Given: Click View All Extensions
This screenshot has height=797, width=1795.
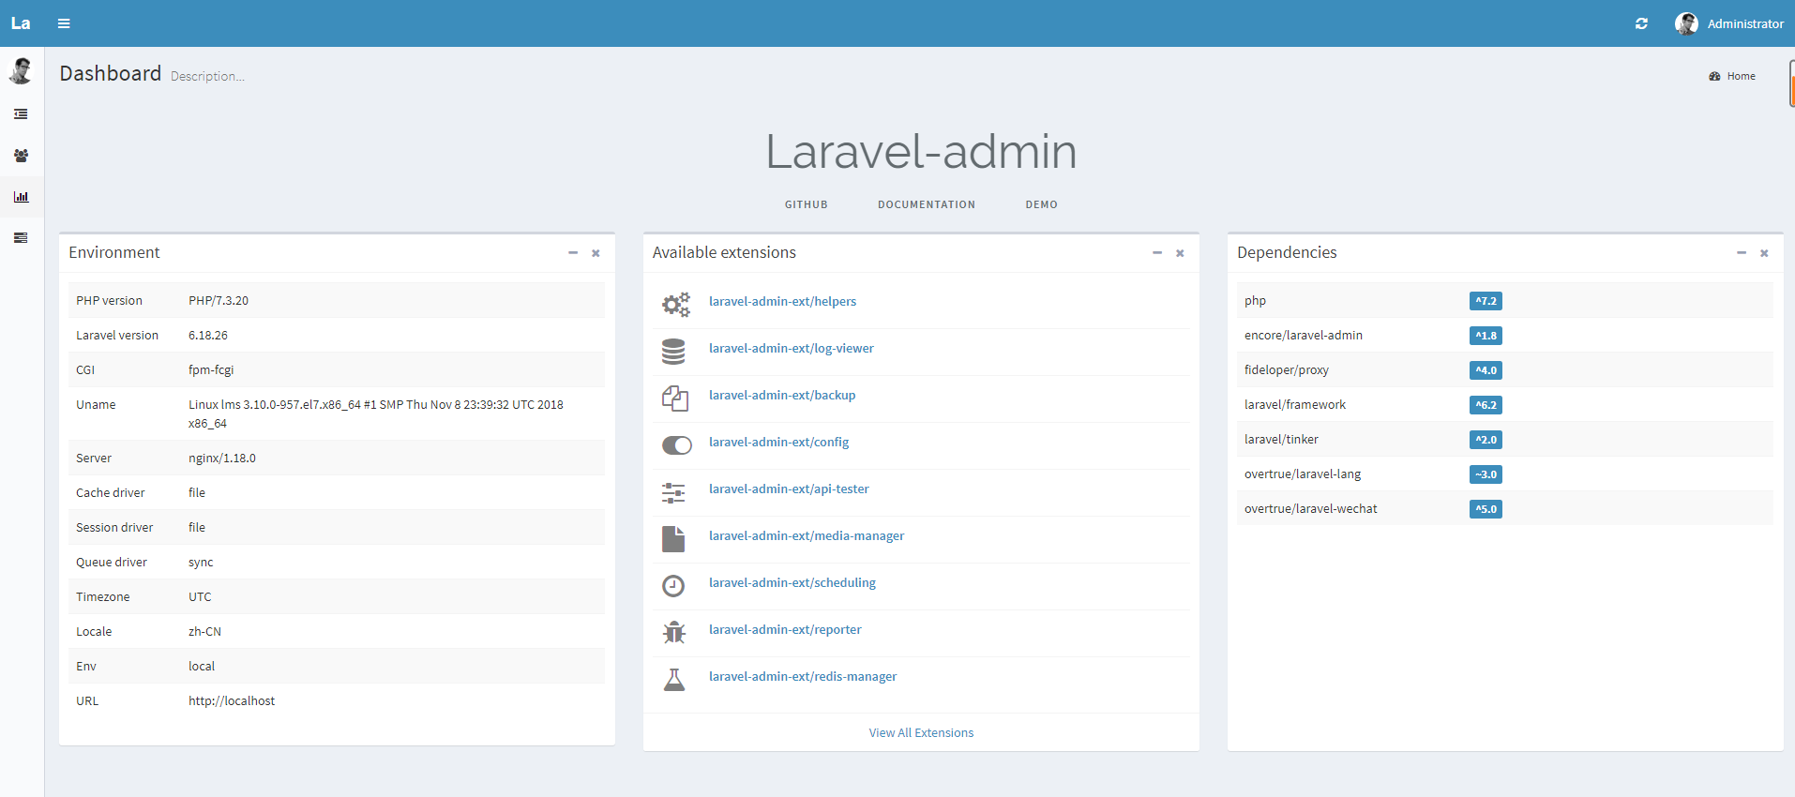Looking at the screenshot, I should [x=921, y=732].
